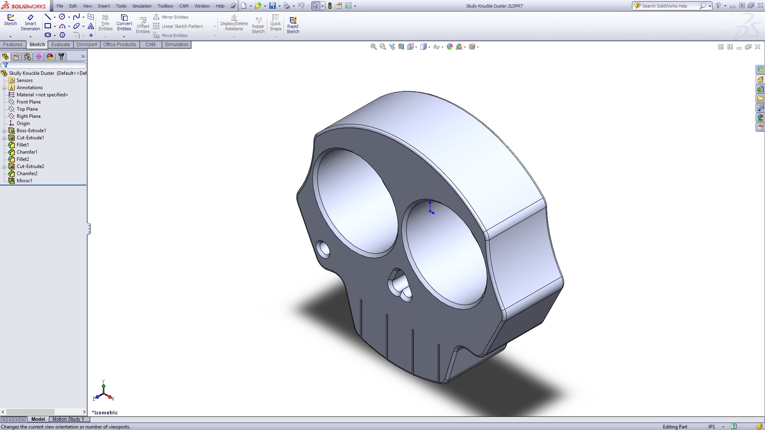Activate Rapid Sketch
The image size is (765, 430).
pos(293,25)
